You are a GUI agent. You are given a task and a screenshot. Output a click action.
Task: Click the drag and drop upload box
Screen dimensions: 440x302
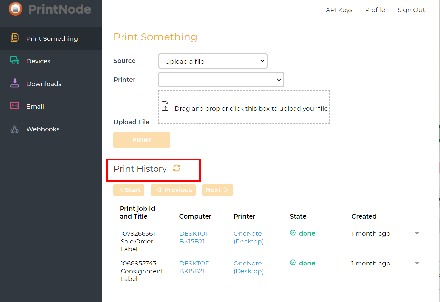pyautogui.click(x=244, y=107)
